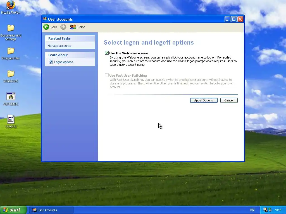Click the Back text label in toolbar
The width and height of the screenshot is (286, 214).
[x=54, y=27]
